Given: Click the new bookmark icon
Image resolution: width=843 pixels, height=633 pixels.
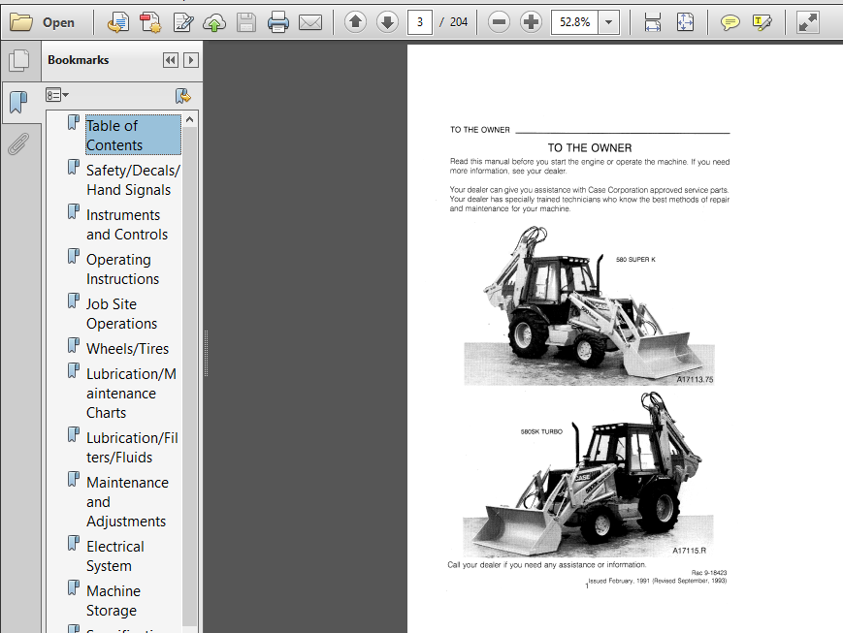Looking at the screenshot, I should click(182, 96).
